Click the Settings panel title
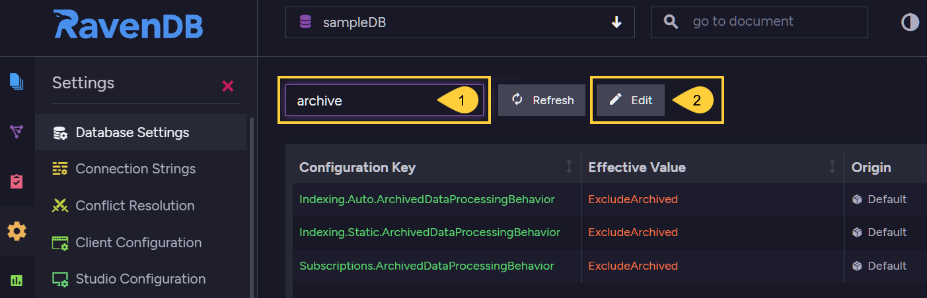The width and height of the screenshot is (927, 298). click(x=83, y=82)
